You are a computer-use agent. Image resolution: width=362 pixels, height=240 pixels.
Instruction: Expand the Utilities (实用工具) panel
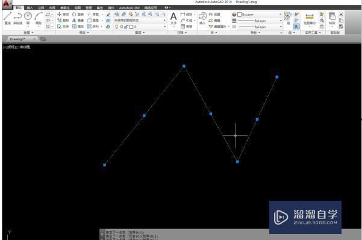click(313, 33)
